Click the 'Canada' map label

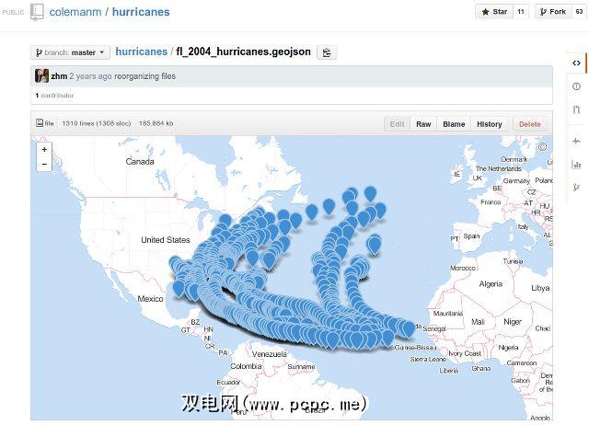140,161
